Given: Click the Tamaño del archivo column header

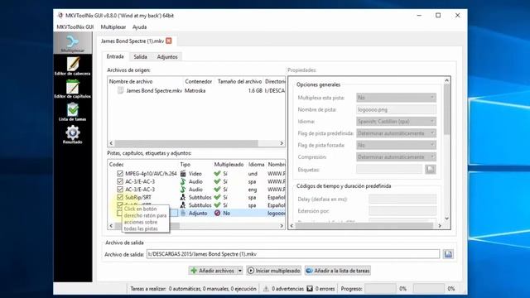Looking at the screenshot, I should click(x=239, y=81).
